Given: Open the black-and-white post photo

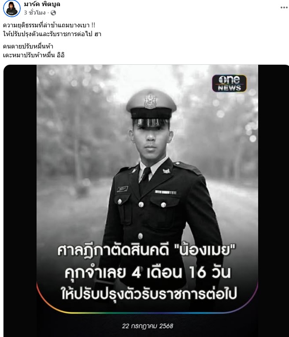Looking at the screenshot, I should point(148,201).
